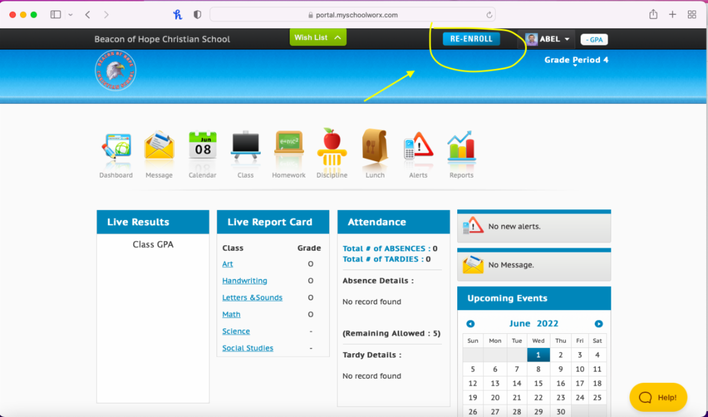Screen dimensions: 708x417
Task: Click the Remaining Allowed : 5 text
Action: pos(391,333)
